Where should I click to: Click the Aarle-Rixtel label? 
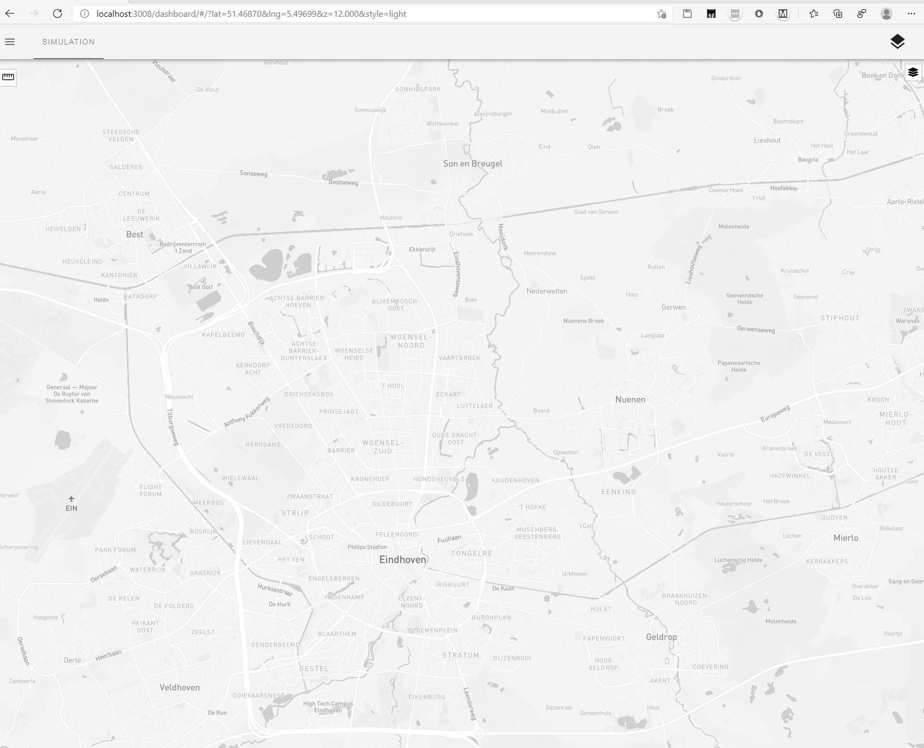[904, 202]
